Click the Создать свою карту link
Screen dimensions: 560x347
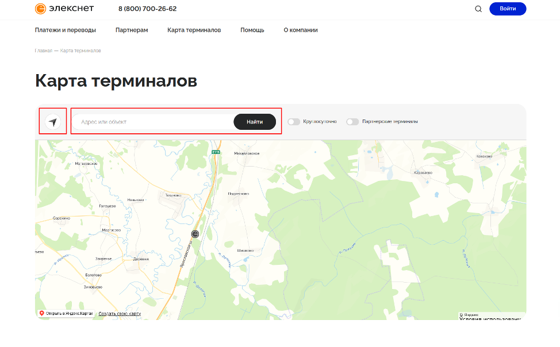119,314
